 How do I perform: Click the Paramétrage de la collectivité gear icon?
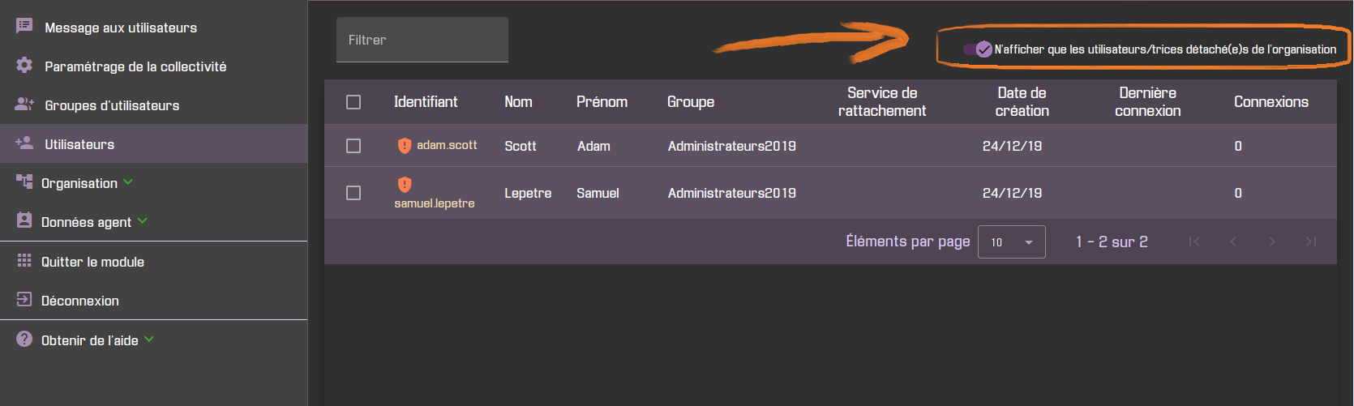(x=24, y=65)
